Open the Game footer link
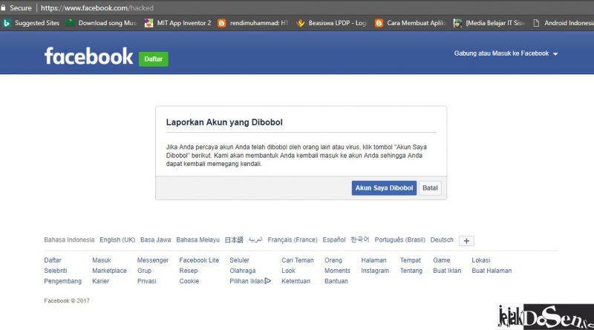594x330 pixels. (442, 260)
